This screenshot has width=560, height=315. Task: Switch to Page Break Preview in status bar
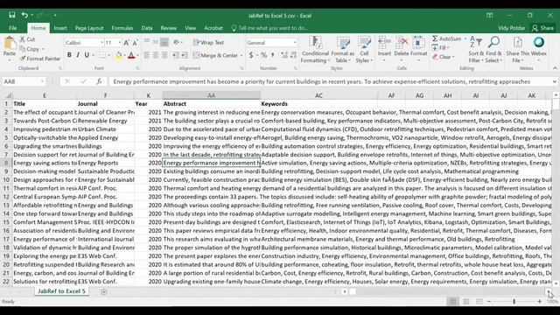(x=479, y=301)
